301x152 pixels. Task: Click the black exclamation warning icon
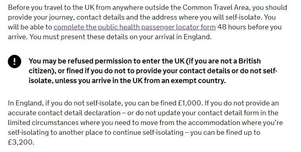coord(15,62)
